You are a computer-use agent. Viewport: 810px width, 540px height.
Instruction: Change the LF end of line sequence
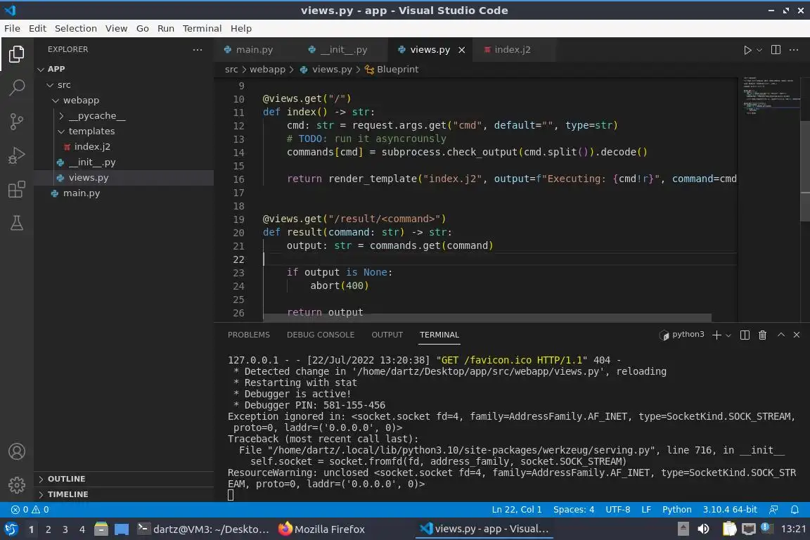tap(645, 510)
